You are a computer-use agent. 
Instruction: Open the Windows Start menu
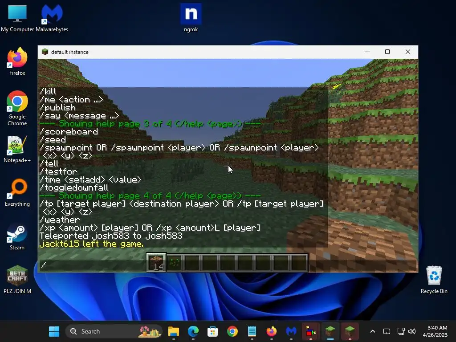(x=54, y=331)
